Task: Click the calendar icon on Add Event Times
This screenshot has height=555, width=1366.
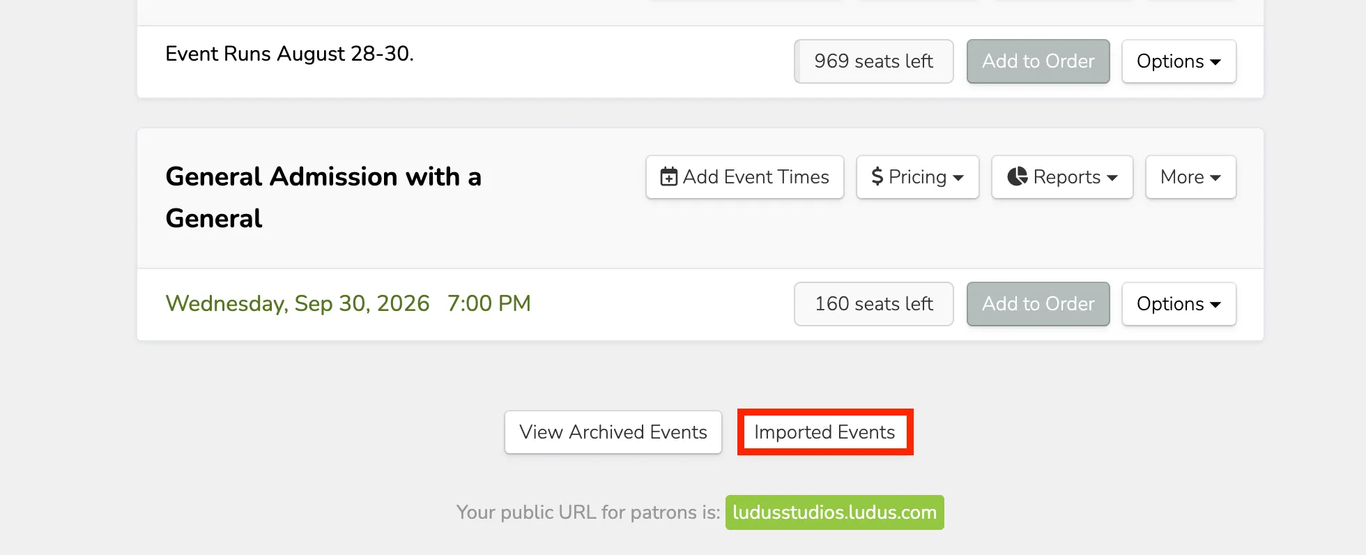Action: 668,177
